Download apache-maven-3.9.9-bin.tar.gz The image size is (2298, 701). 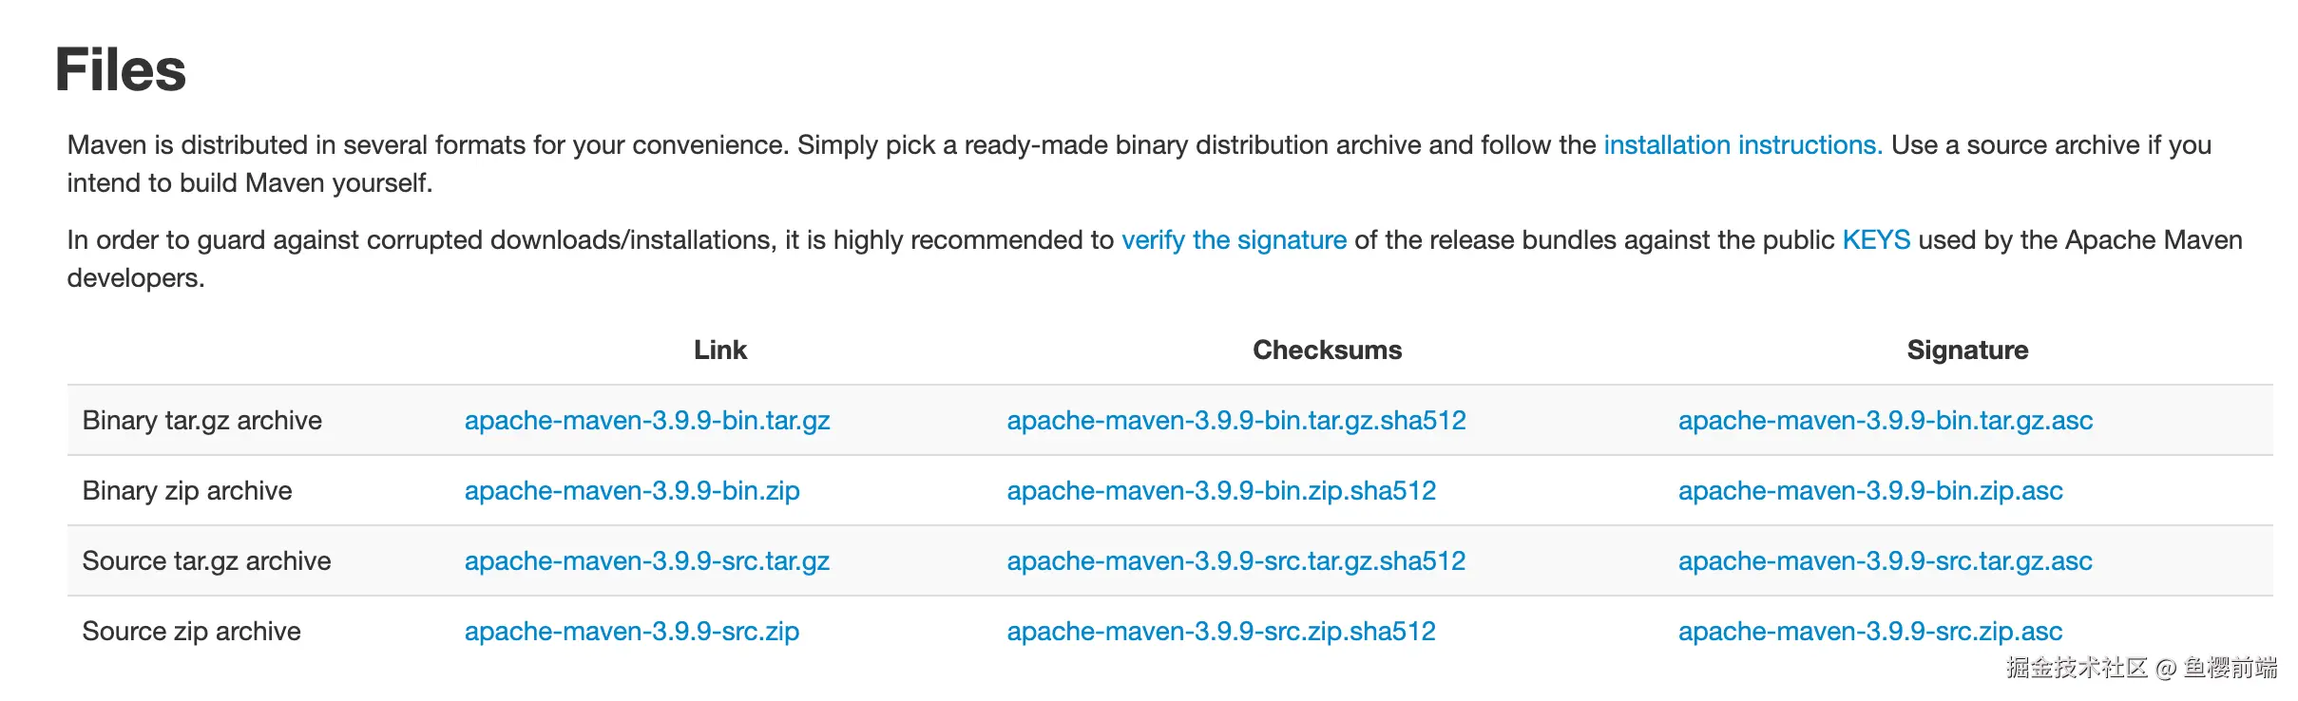pos(646,421)
